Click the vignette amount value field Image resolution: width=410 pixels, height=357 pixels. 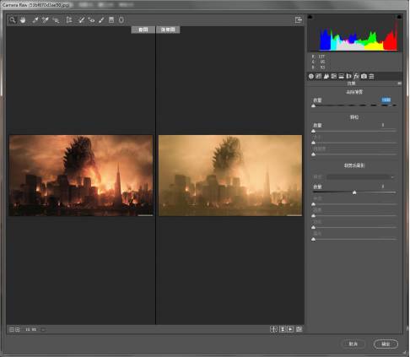[x=383, y=187]
